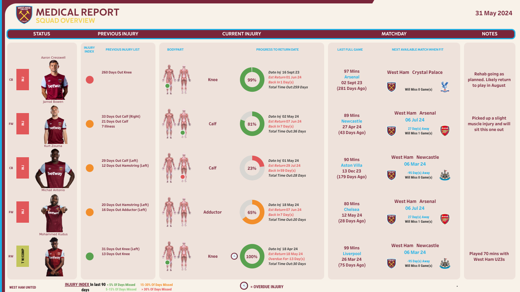This screenshot has height=292, width=520.
Task: Click the Crystal Palace crest in Cresswell's row
Action: coord(444,87)
